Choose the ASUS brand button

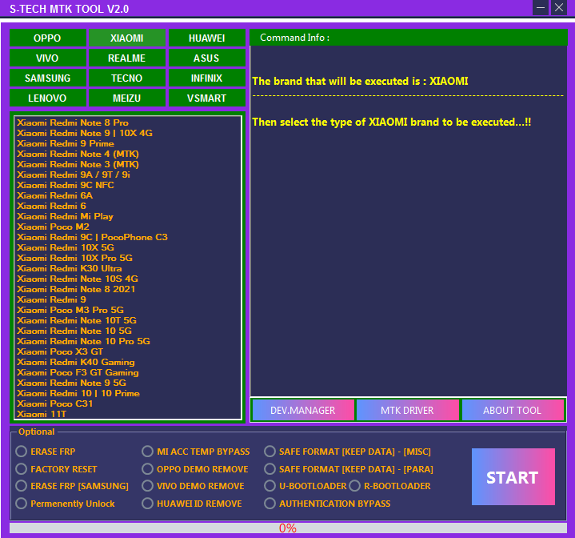coord(207,58)
